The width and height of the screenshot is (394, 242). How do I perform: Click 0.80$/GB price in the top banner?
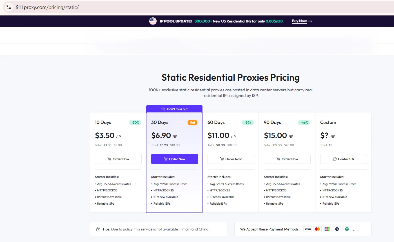[x=274, y=21]
